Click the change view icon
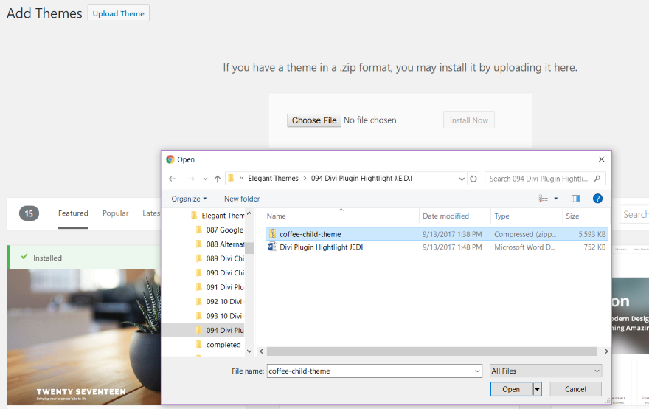The image size is (649, 409). pyautogui.click(x=544, y=199)
